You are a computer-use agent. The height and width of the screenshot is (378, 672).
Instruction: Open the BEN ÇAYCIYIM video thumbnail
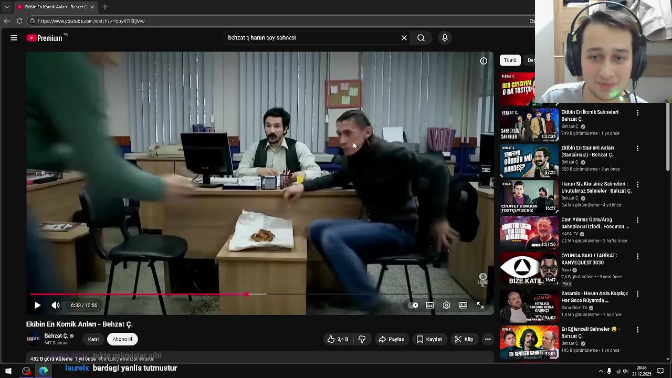point(517,89)
